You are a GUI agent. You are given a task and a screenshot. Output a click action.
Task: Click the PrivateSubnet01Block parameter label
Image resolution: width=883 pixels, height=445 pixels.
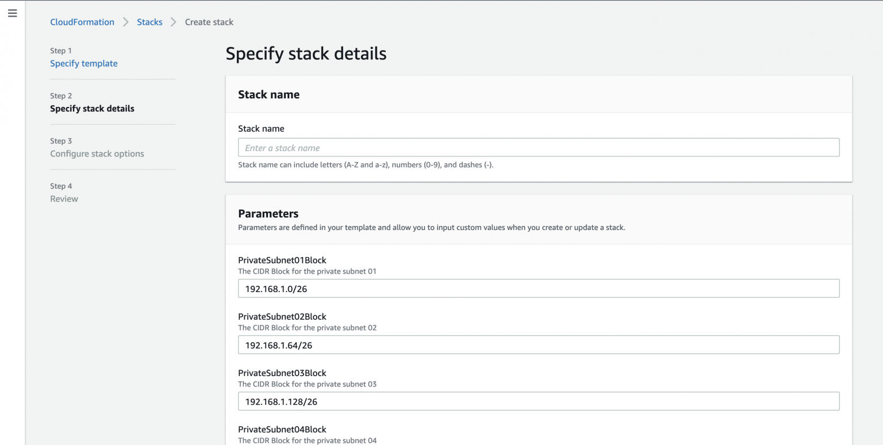[x=282, y=260]
